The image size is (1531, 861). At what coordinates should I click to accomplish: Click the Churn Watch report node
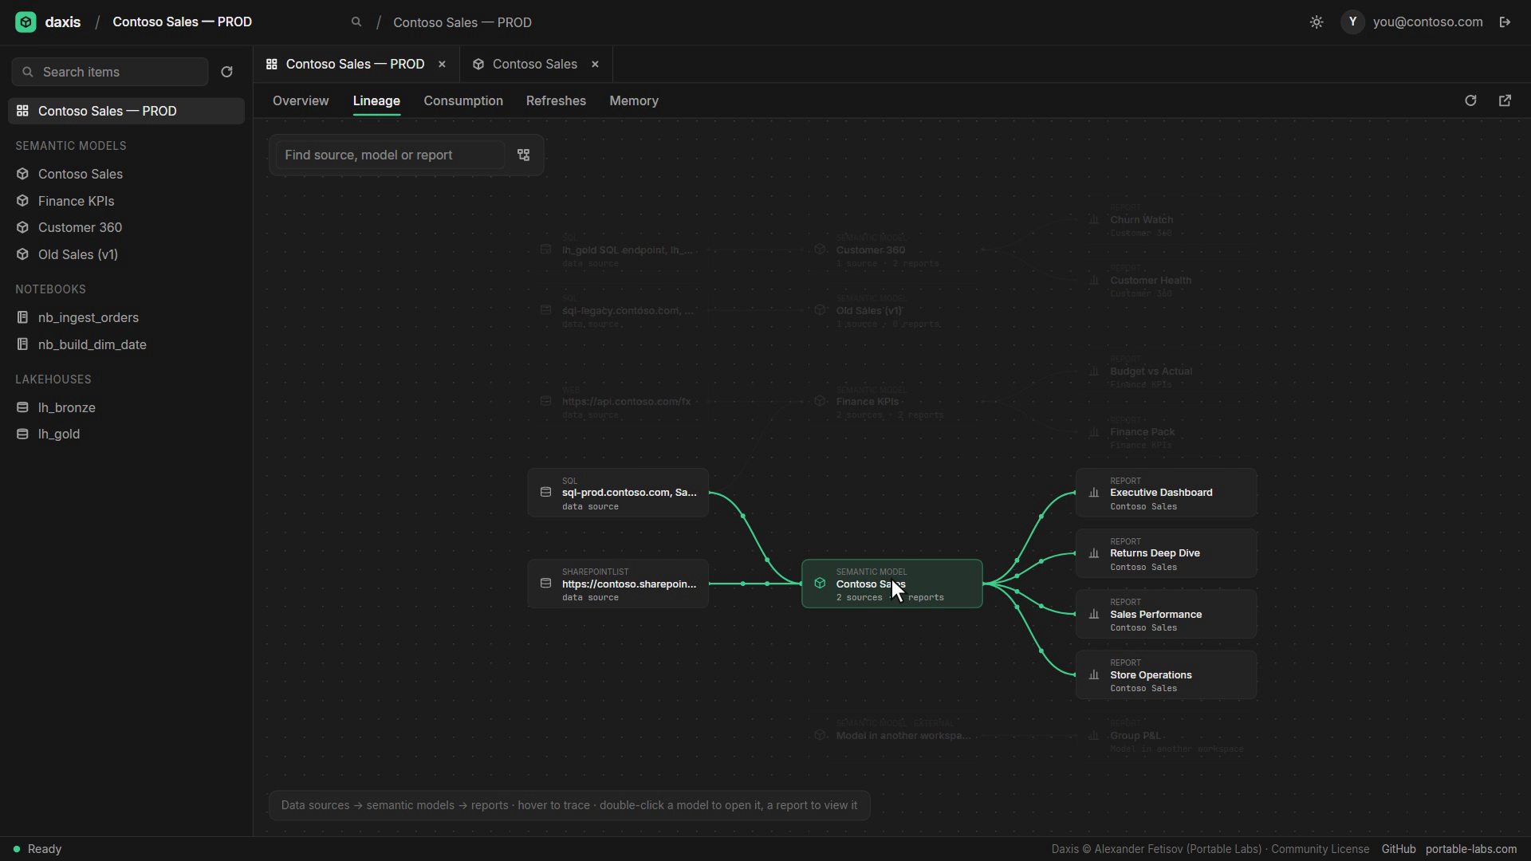1167,219
